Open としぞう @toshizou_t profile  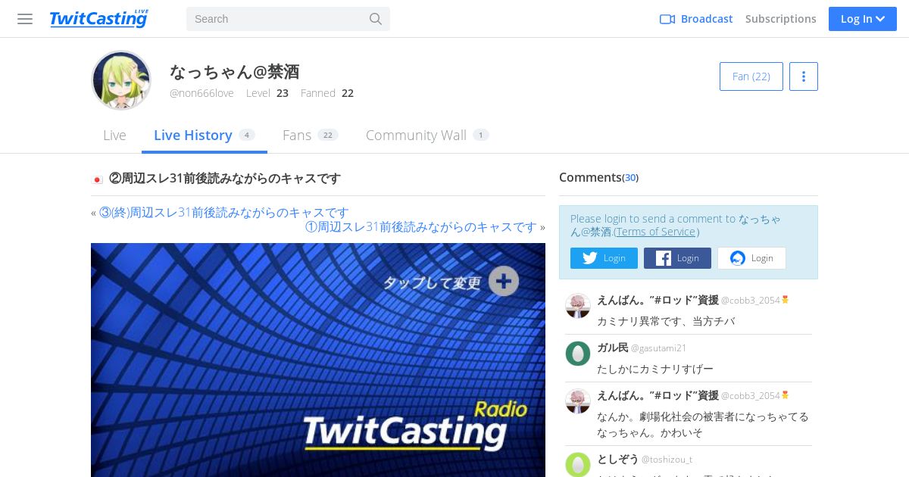[x=645, y=459]
